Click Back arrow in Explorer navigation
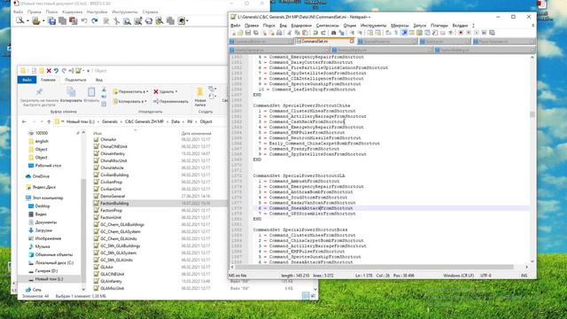This screenshot has height=319, width=567. [x=24, y=121]
